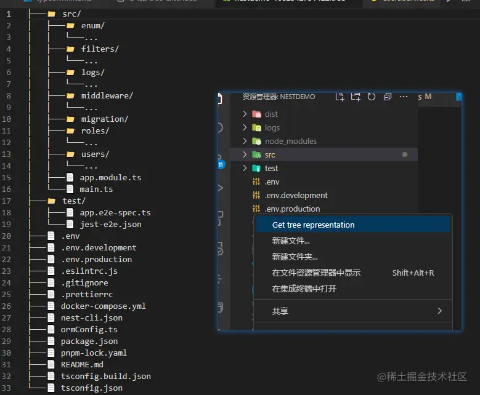This screenshot has height=395, width=480.
Task: Click the text 'nest-cli.json' in editor
Action: pos(92,318)
